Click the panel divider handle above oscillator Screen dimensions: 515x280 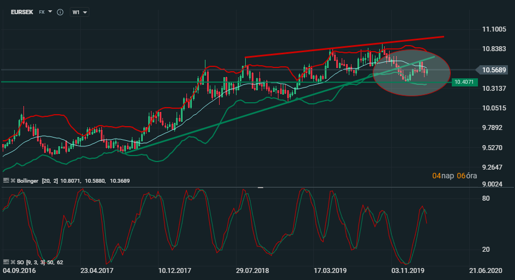pos(260,188)
